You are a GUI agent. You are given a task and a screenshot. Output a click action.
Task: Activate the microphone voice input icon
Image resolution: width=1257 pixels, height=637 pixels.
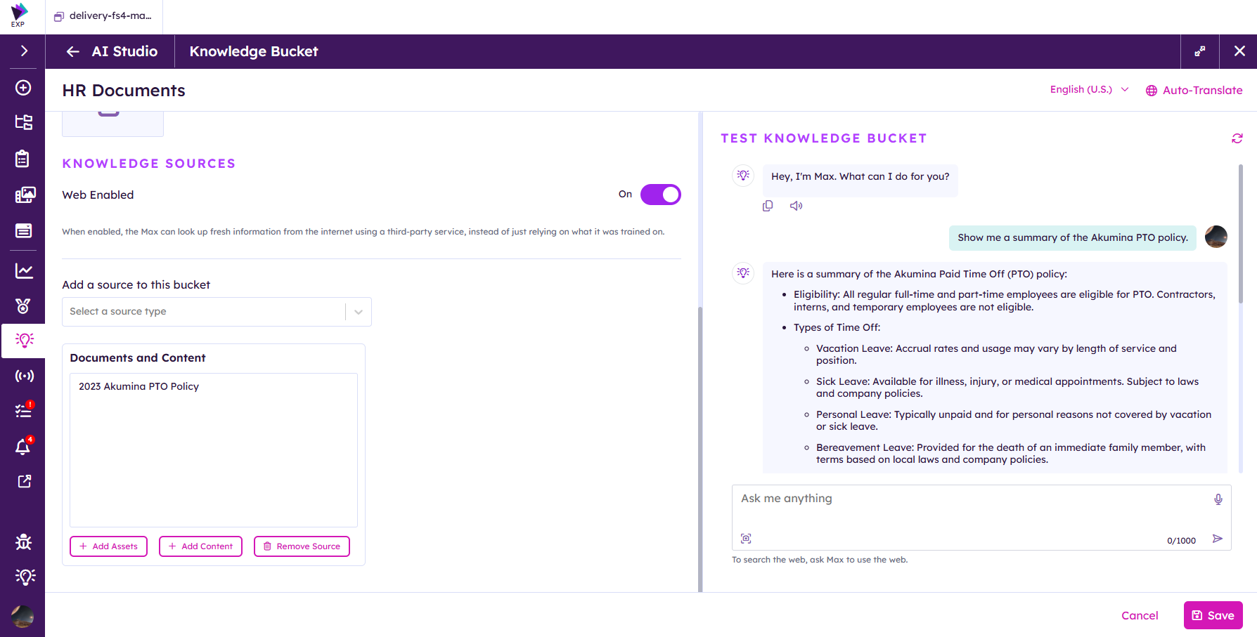click(1218, 499)
